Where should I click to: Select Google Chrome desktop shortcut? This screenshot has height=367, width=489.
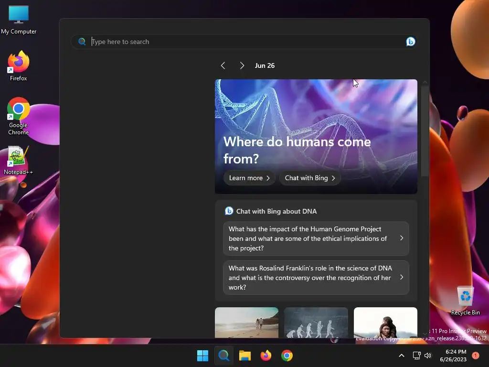tap(19, 116)
